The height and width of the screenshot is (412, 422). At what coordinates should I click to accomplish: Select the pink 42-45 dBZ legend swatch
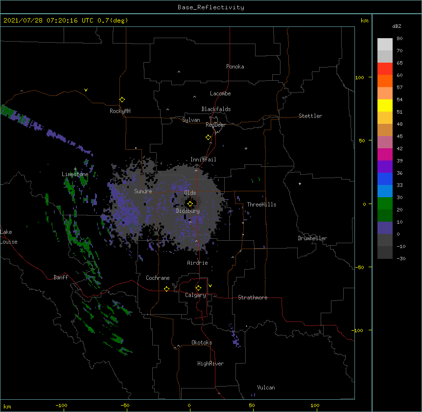coord(385,142)
